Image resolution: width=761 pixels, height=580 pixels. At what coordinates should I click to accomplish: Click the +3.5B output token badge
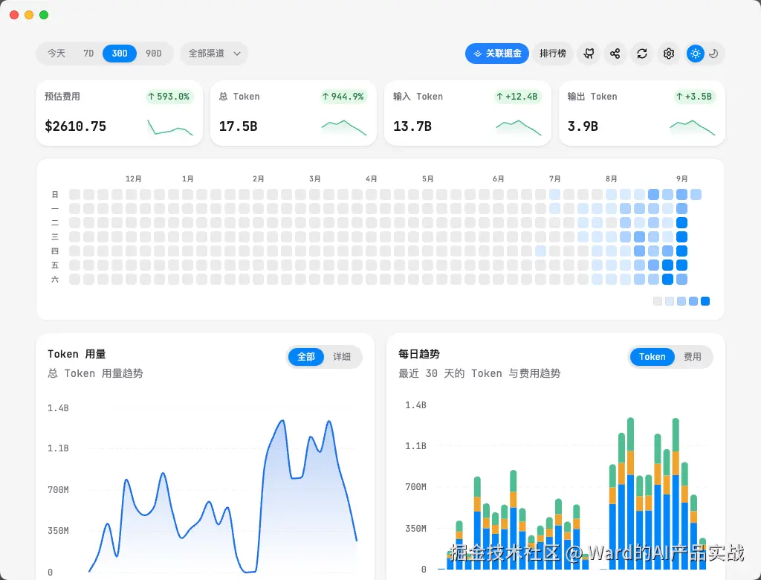tap(694, 97)
